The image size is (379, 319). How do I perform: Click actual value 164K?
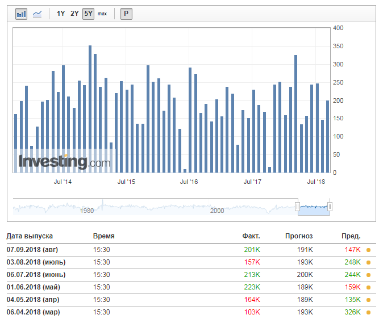(x=252, y=300)
